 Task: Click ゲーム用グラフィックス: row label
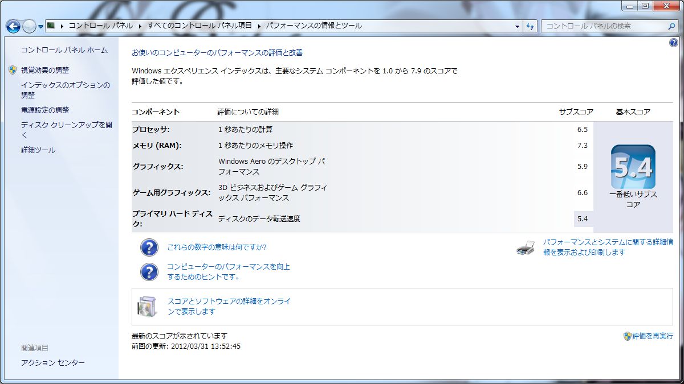[172, 193]
